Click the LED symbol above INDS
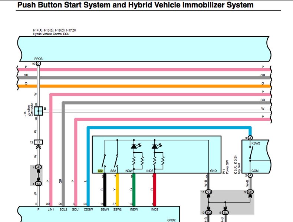Viewport: 293px width, 222px height. pos(157,146)
